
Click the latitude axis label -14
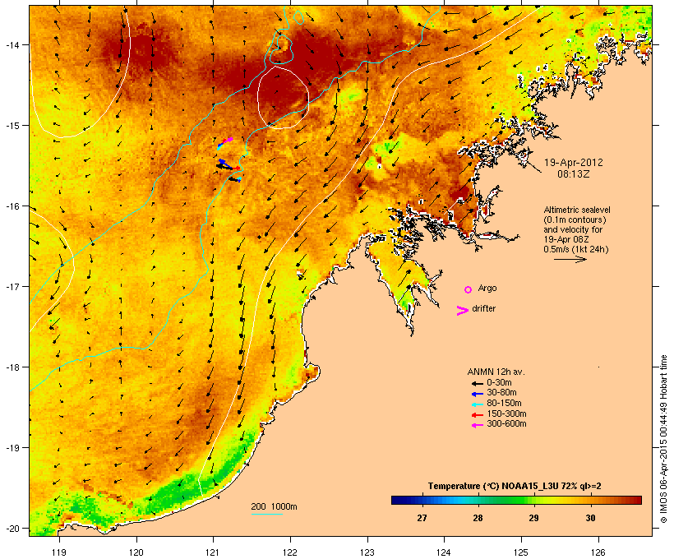(x=12, y=44)
